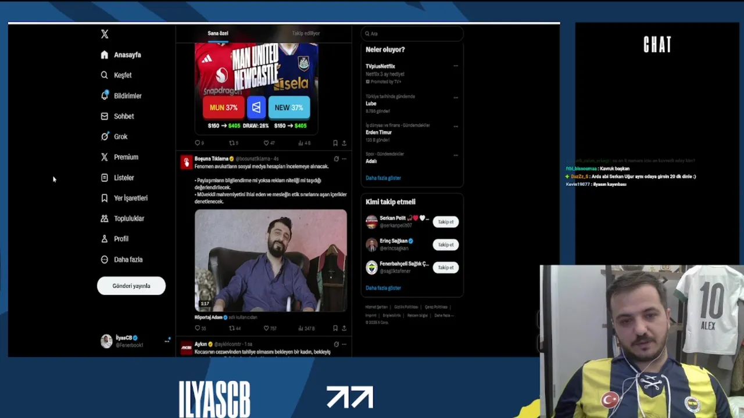Play the Röportaj Adam video

tap(271, 261)
